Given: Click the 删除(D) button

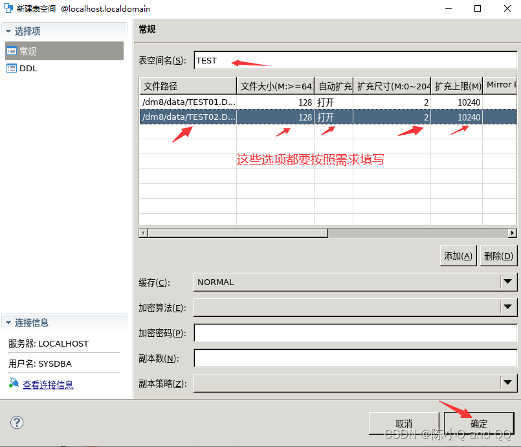Looking at the screenshot, I should coord(498,255).
